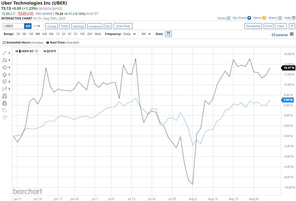Expand the line tool options arrow
This screenshot has width=296, height=201.
coord(9,53)
